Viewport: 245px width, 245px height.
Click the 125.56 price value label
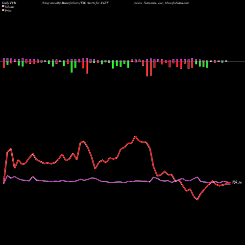coord(237,183)
